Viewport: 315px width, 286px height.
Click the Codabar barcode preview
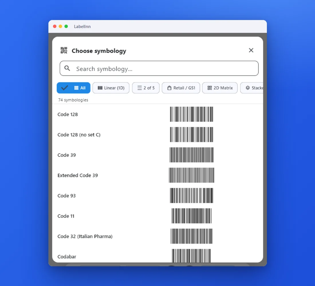191,256
